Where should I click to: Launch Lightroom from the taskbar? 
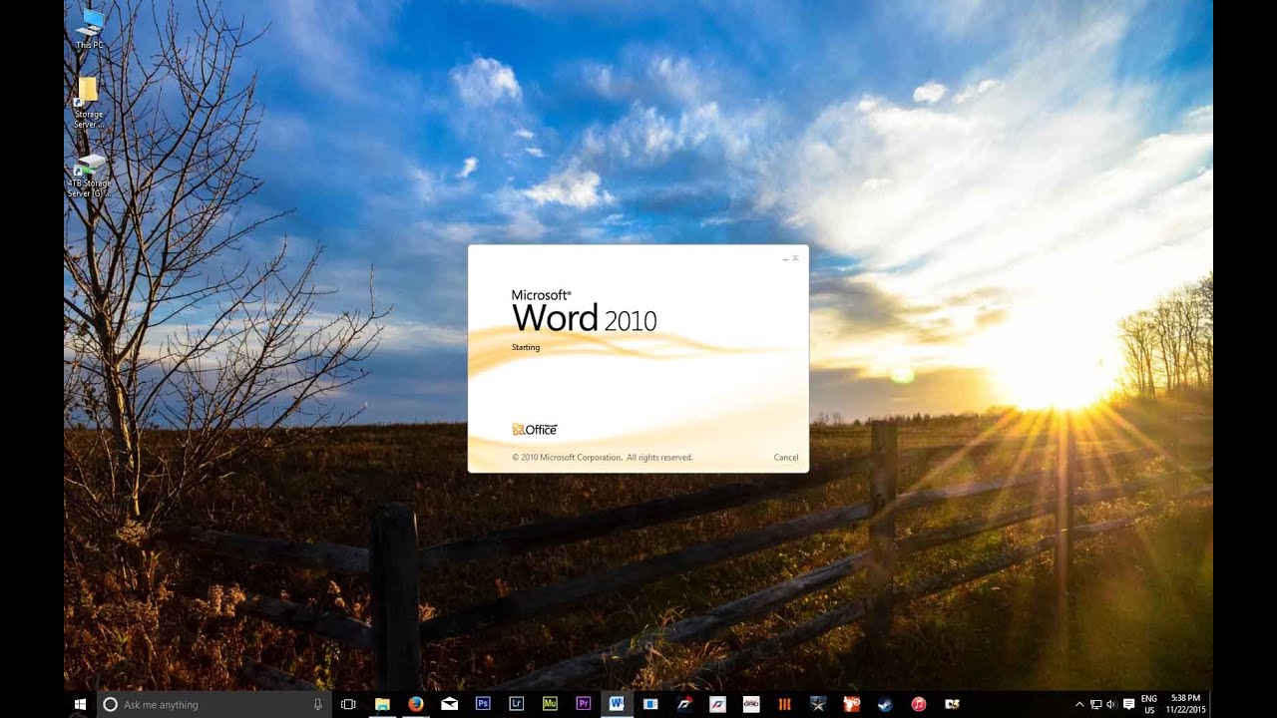click(x=516, y=704)
